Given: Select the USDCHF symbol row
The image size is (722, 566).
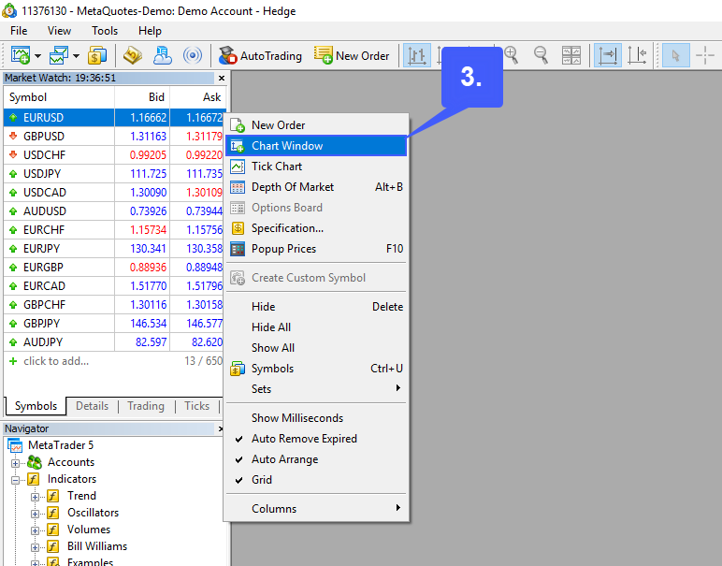Looking at the screenshot, I should click(115, 155).
